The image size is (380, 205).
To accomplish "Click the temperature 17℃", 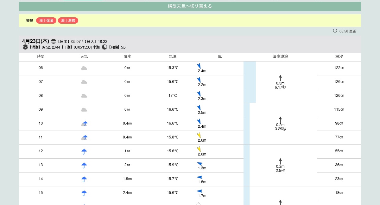I will point(173,96).
